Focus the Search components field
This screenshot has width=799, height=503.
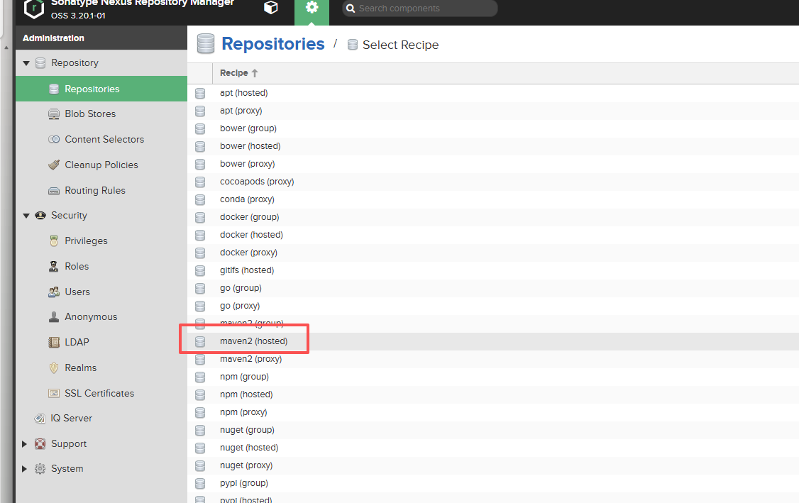[420, 8]
